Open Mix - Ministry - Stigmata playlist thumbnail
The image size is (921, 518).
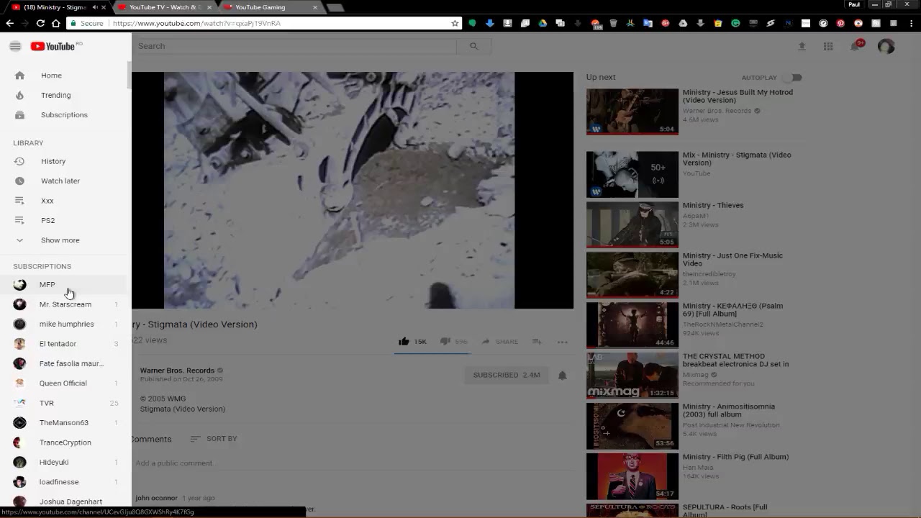tap(632, 174)
